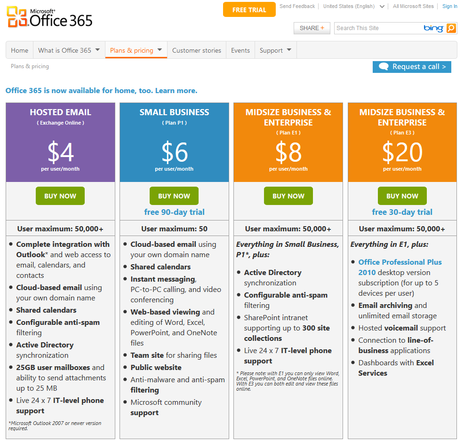
Task: Click BUY NOW under Plan E3
Action: pyautogui.click(x=402, y=196)
